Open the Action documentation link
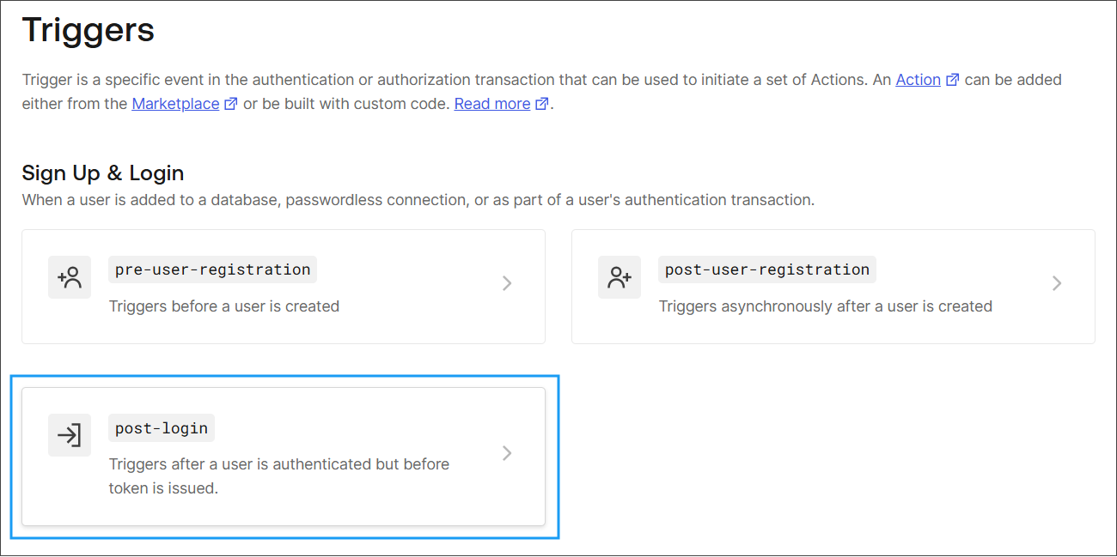Image resolution: width=1117 pixels, height=557 pixels. tap(918, 80)
